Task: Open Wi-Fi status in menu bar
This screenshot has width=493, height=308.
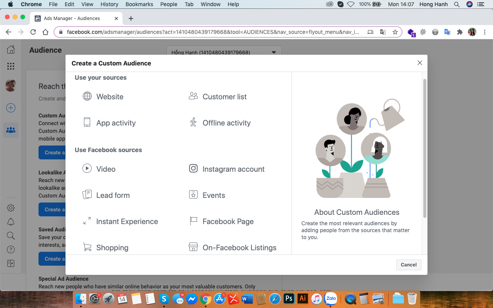Action: (350, 4)
